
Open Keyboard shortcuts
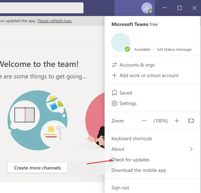152,138
